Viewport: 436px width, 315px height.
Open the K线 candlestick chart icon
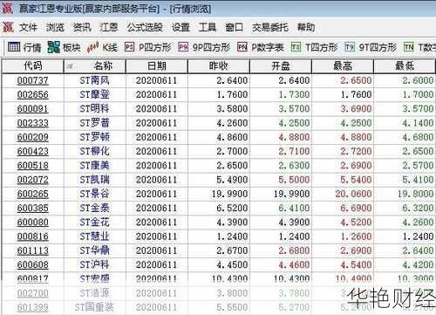(92, 47)
